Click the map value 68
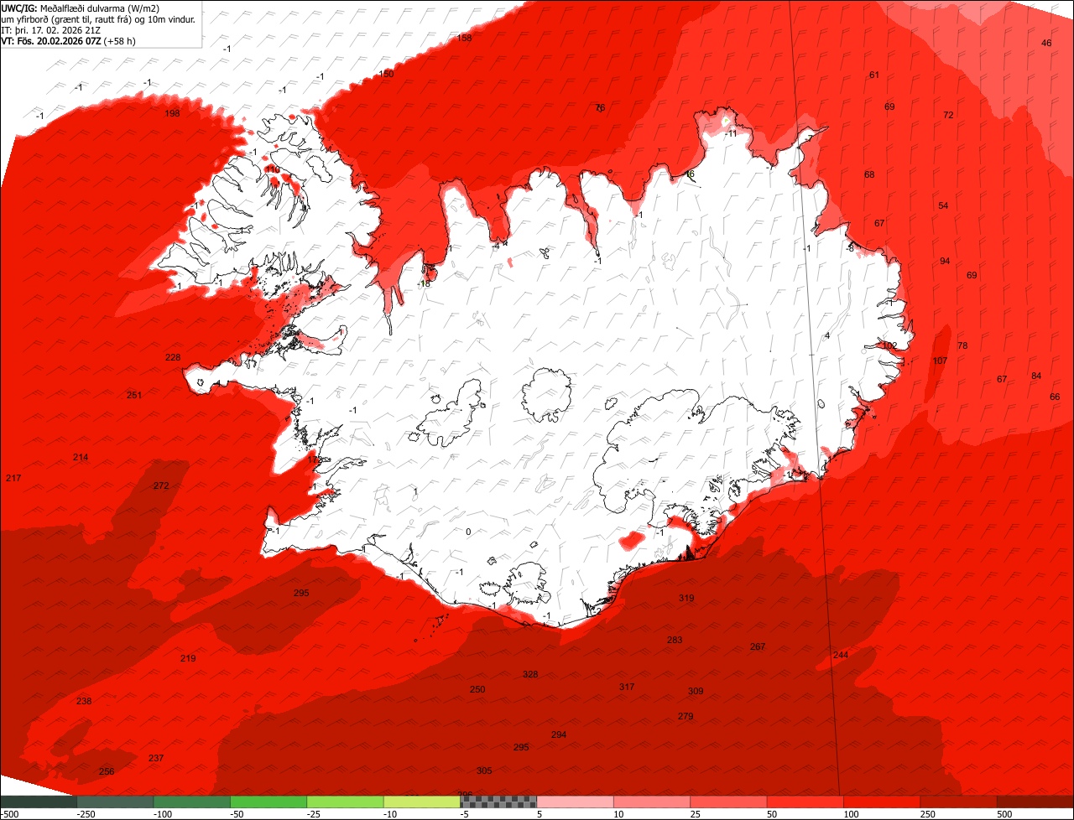Screen dimensions: 1074x820 [x=869, y=174]
